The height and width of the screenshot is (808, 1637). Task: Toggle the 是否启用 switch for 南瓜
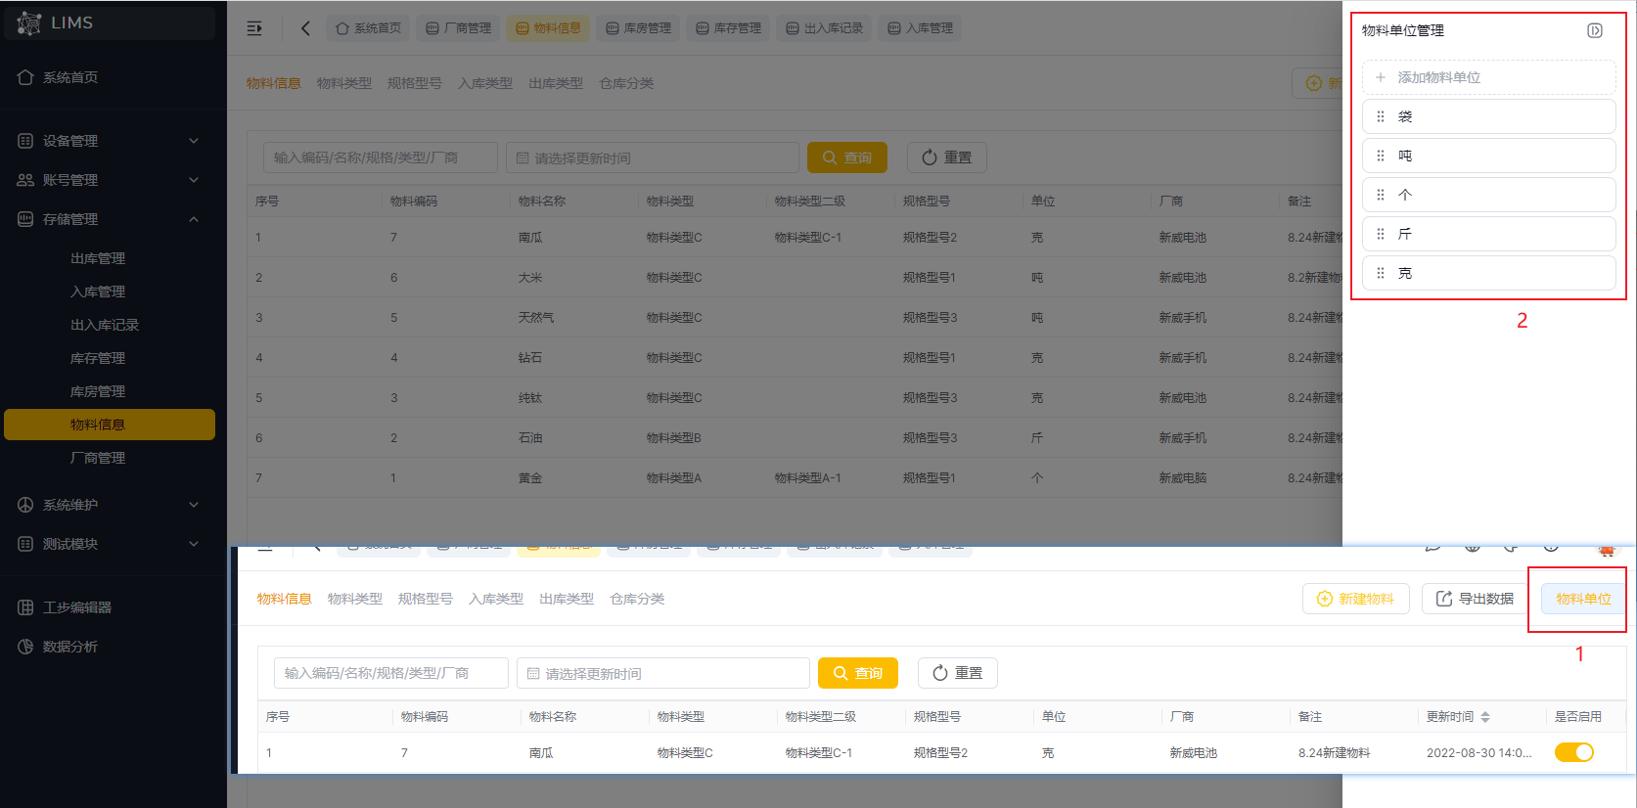point(1574,752)
